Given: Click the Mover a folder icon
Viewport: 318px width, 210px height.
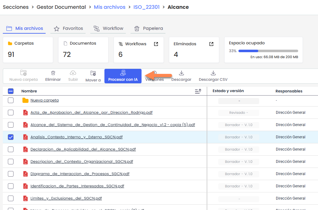Looking at the screenshot, I should click(x=93, y=73).
